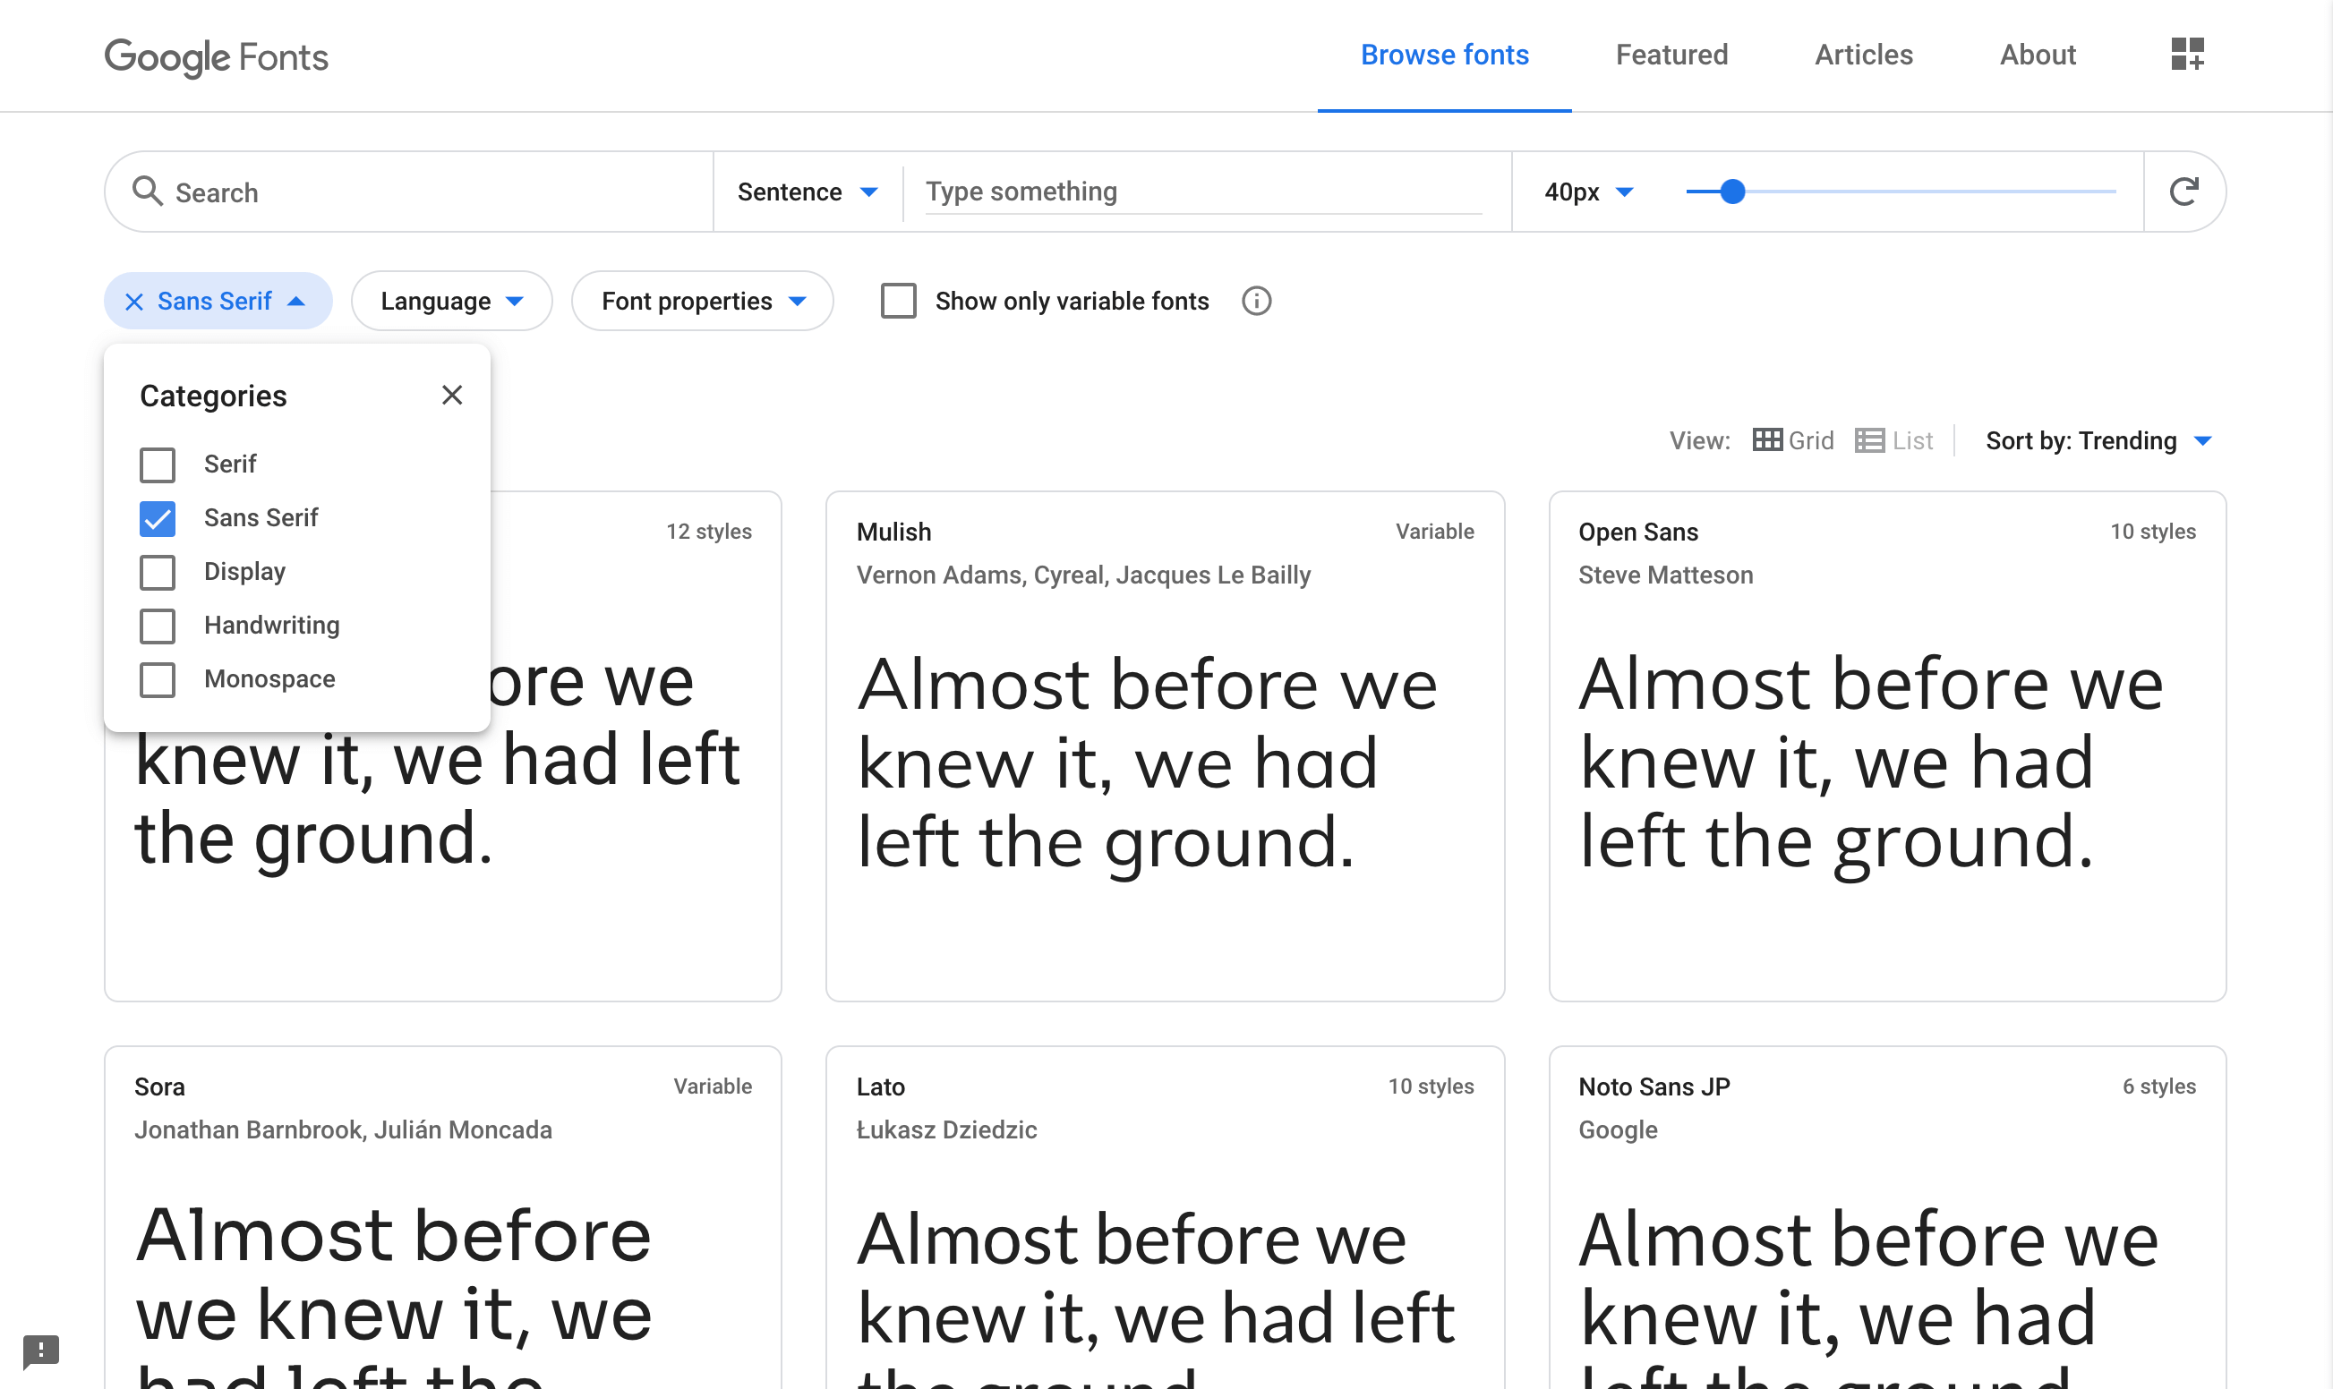Image resolution: width=2333 pixels, height=1389 pixels.
Task: Open the feedback icon at bottom left
Action: 40,1350
